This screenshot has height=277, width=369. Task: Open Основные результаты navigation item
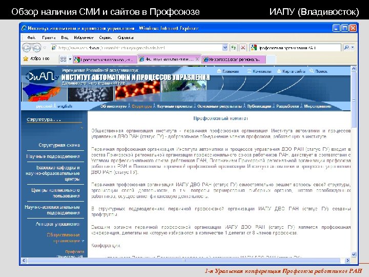click(219, 106)
